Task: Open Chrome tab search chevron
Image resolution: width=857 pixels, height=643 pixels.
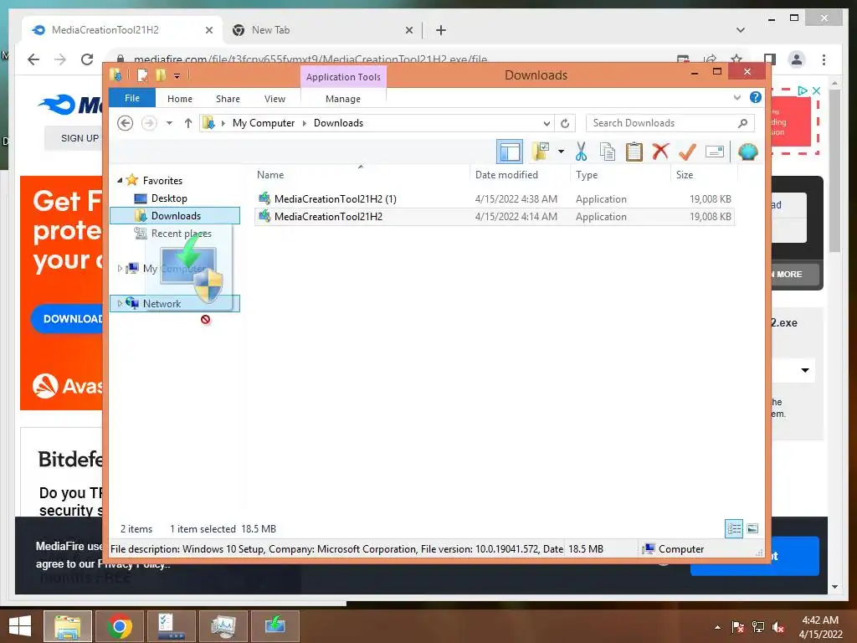Action: (x=741, y=30)
